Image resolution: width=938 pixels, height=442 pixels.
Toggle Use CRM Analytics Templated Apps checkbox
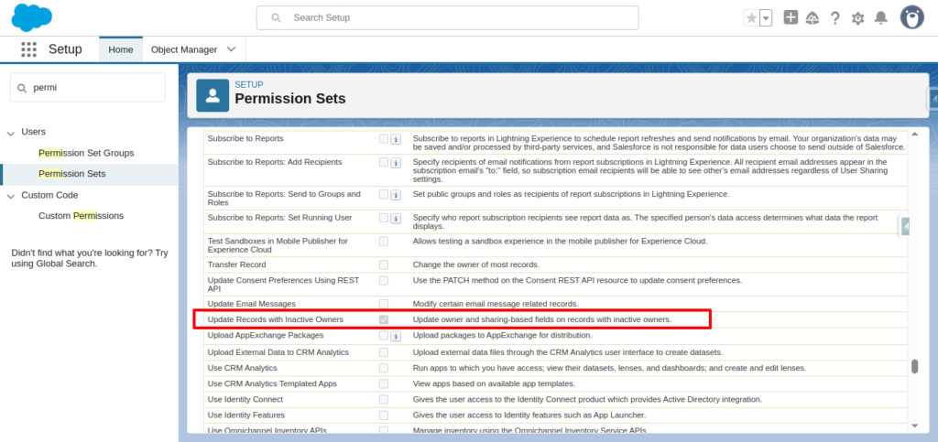[x=384, y=383]
